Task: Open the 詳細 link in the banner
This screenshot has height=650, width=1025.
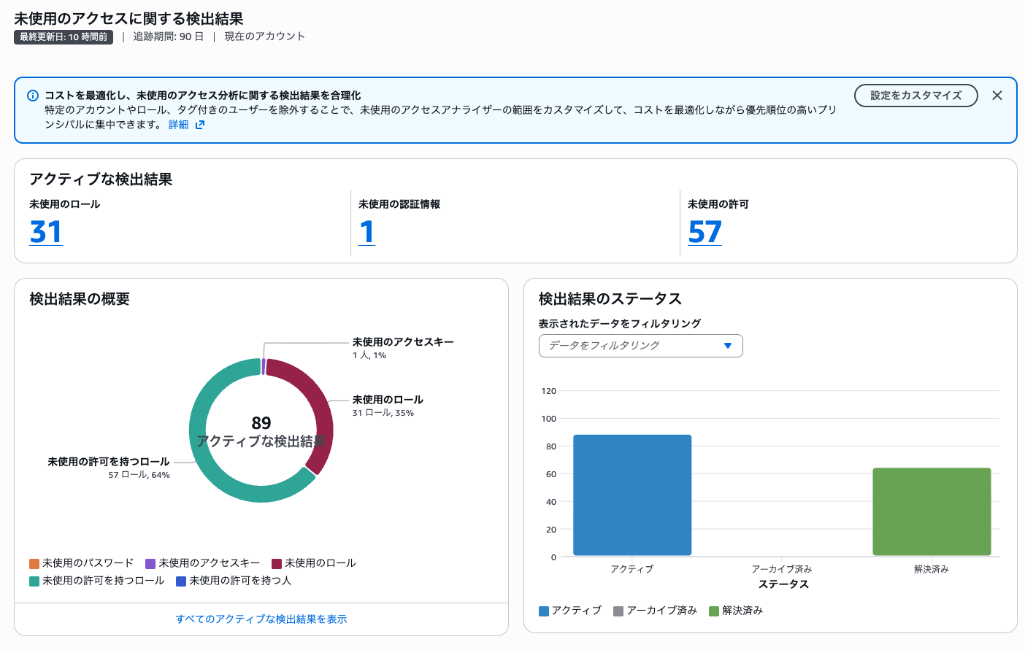Action: (x=179, y=125)
